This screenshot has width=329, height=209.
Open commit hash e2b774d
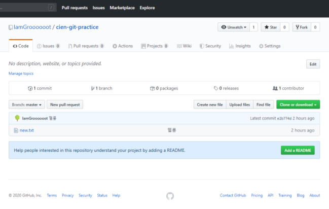pyautogui.click(x=284, y=119)
